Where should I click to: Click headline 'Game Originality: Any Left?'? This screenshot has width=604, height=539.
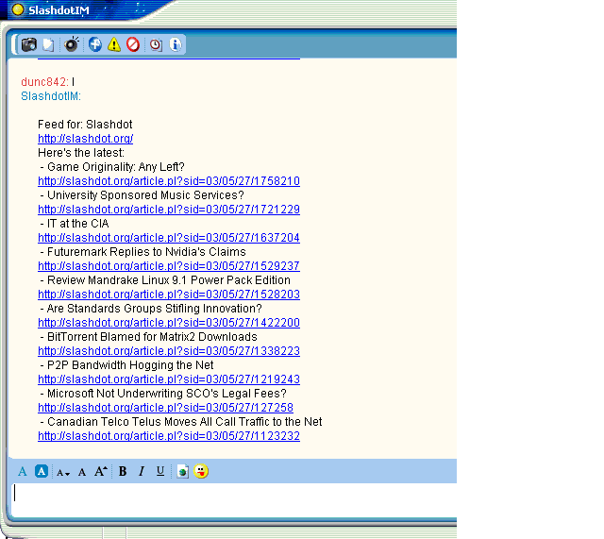[x=116, y=167]
